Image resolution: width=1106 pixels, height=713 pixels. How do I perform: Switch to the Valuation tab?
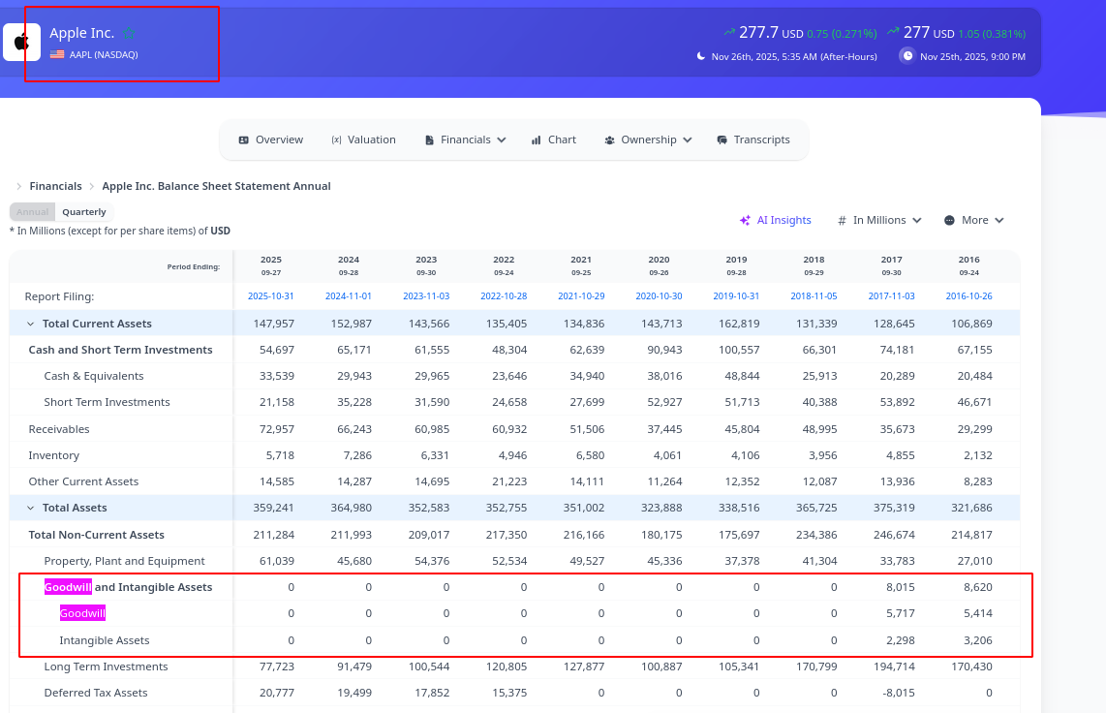click(363, 140)
